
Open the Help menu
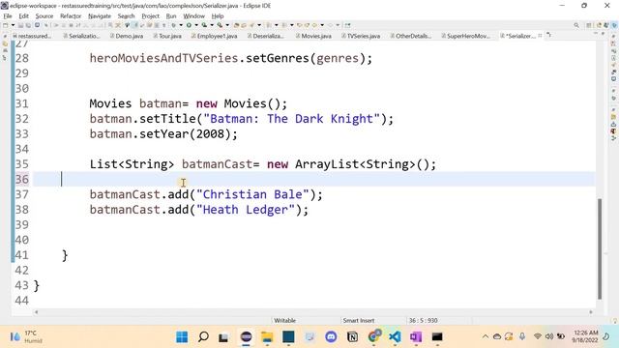click(218, 16)
